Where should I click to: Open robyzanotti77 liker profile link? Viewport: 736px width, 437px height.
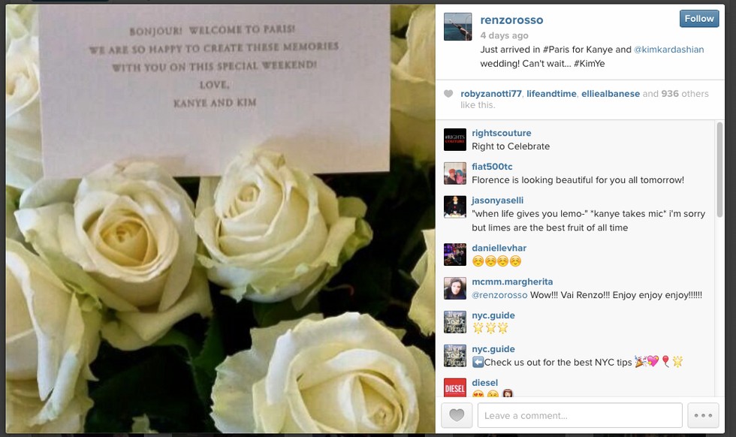[x=491, y=93]
